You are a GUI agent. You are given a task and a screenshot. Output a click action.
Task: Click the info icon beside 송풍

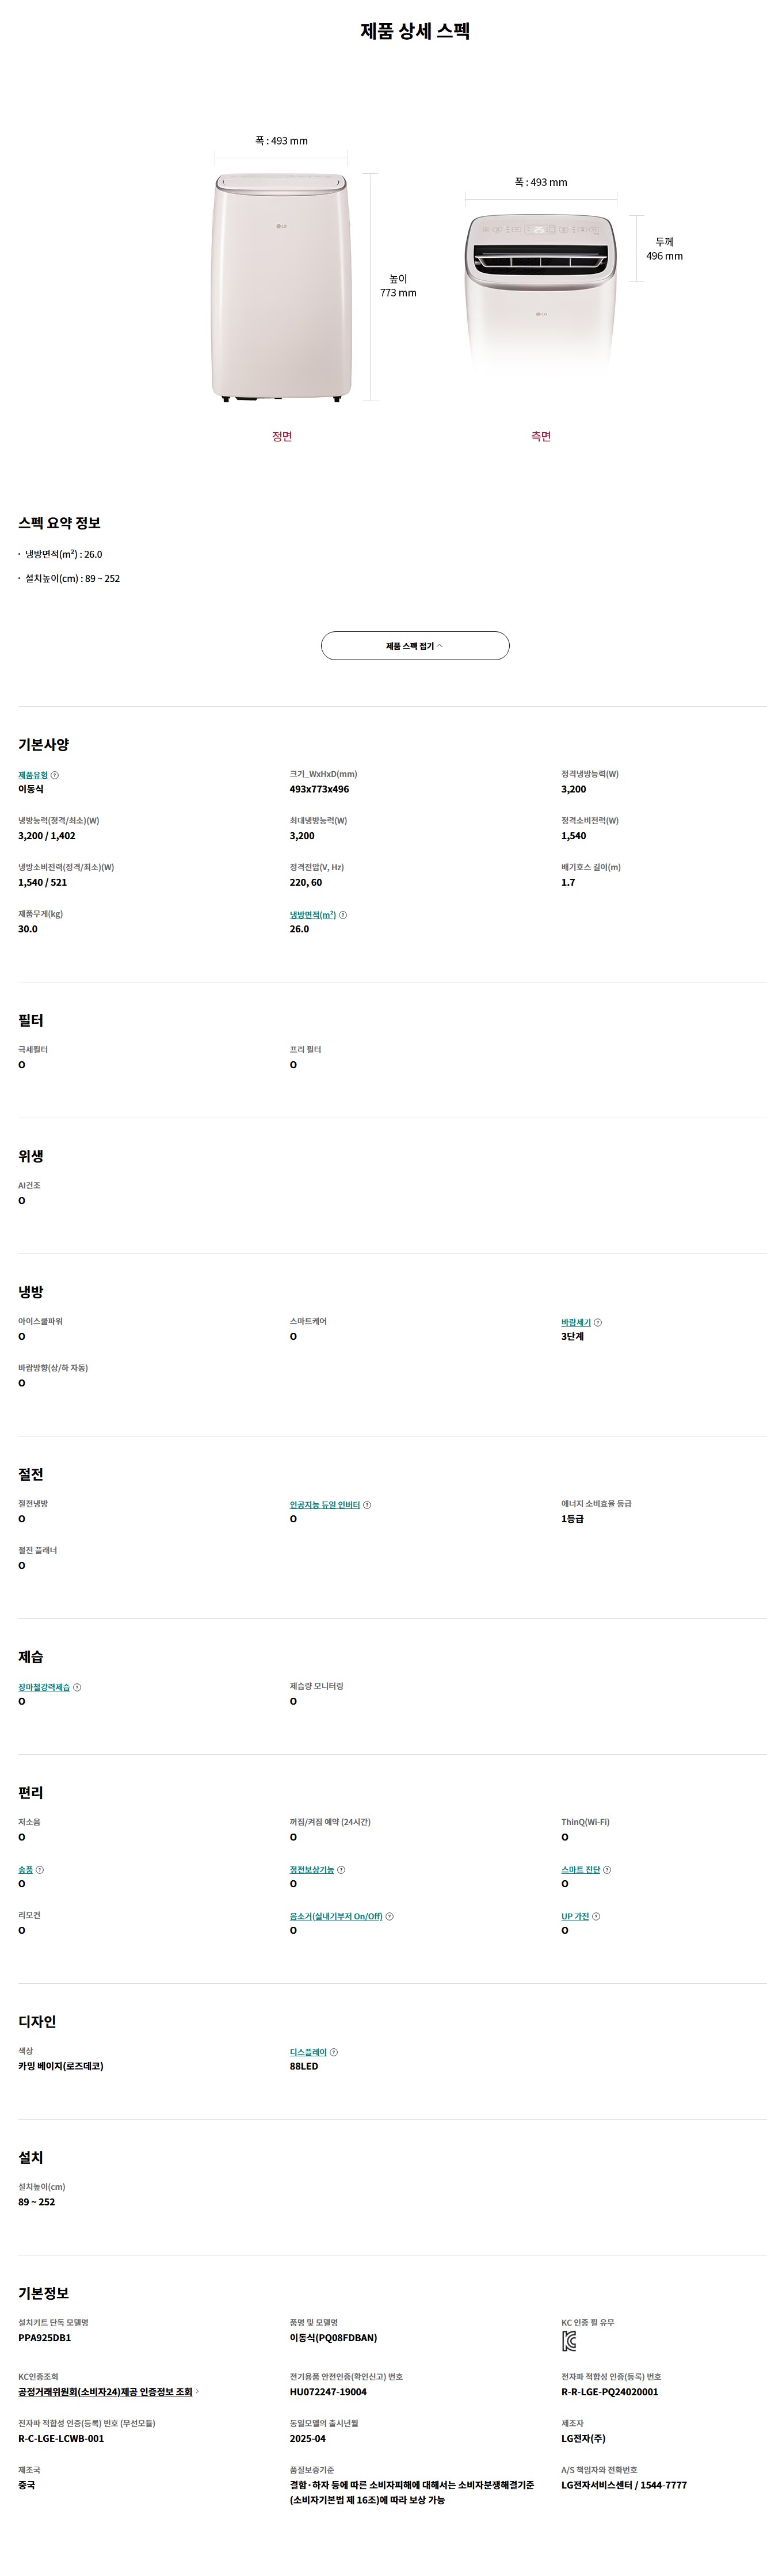point(40,1869)
